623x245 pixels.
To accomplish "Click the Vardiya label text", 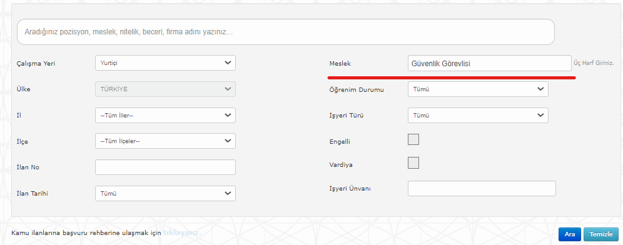I will (x=341, y=164).
